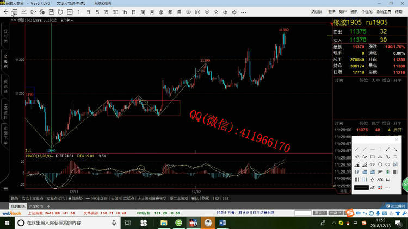Close the drawing tools palette
The image size is (408, 229).
(397, 139)
